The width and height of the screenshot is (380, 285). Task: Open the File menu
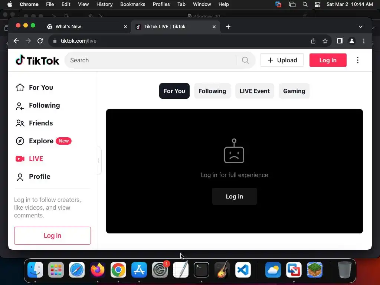click(50, 4)
